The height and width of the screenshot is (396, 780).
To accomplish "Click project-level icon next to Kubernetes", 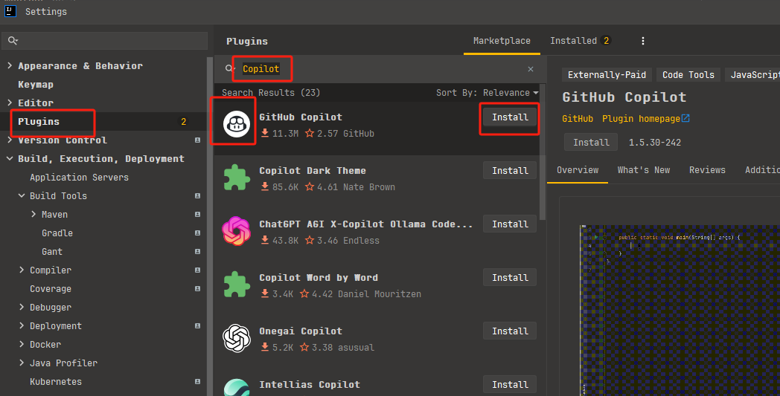I will pyautogui.click(x=197, y=382).
